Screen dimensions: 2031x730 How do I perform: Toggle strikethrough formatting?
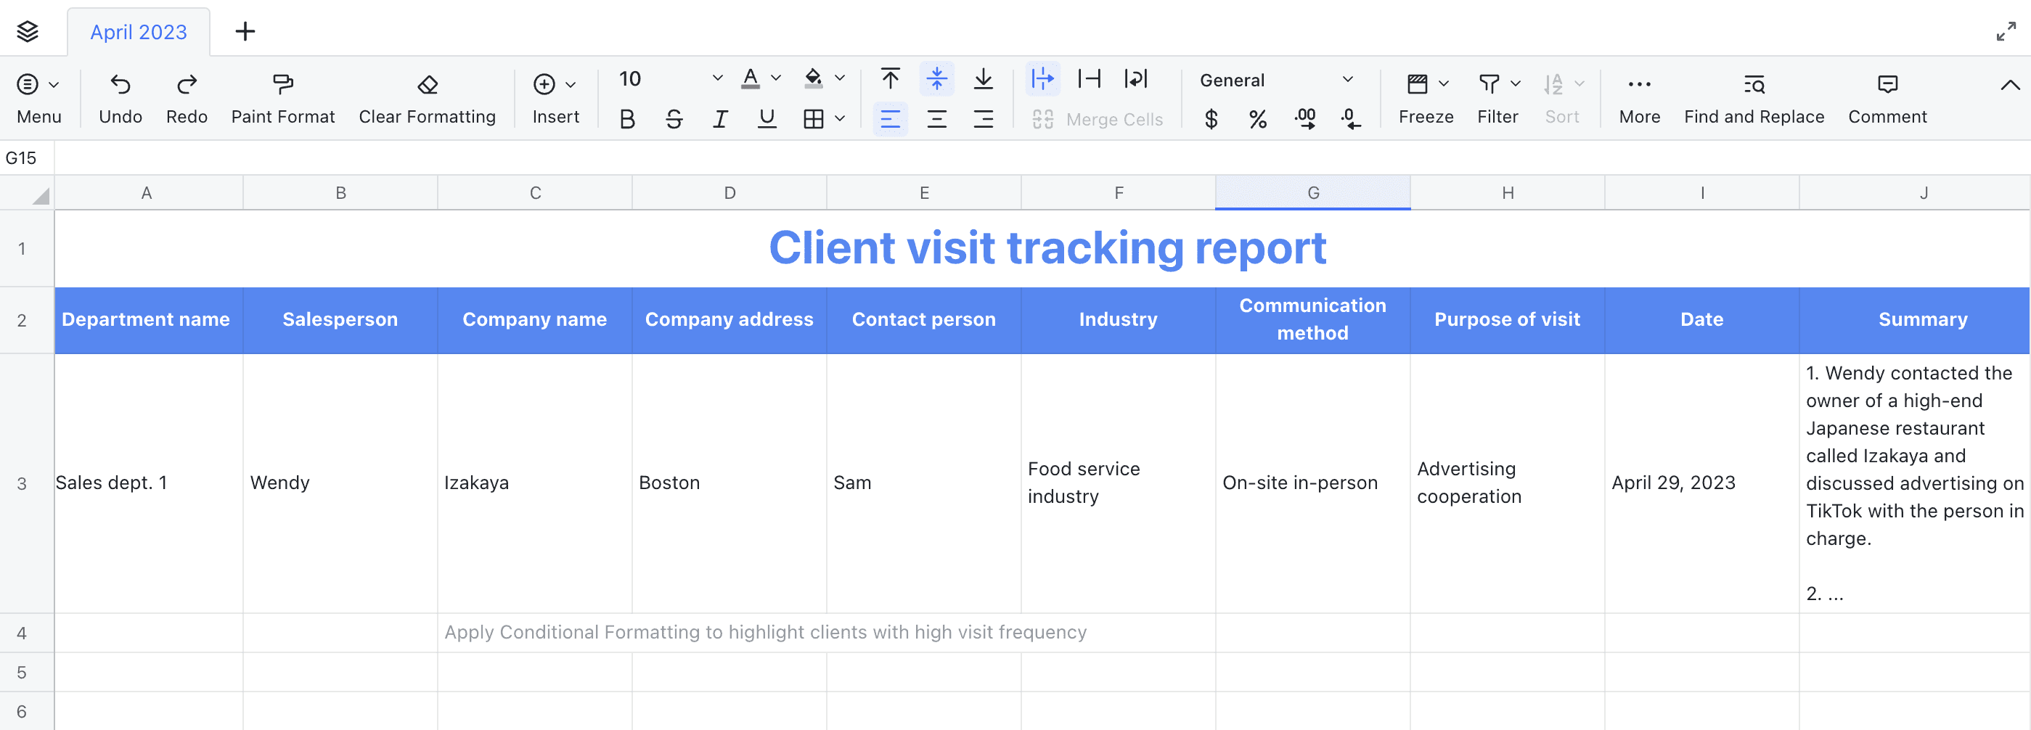(x=674, y=119)
